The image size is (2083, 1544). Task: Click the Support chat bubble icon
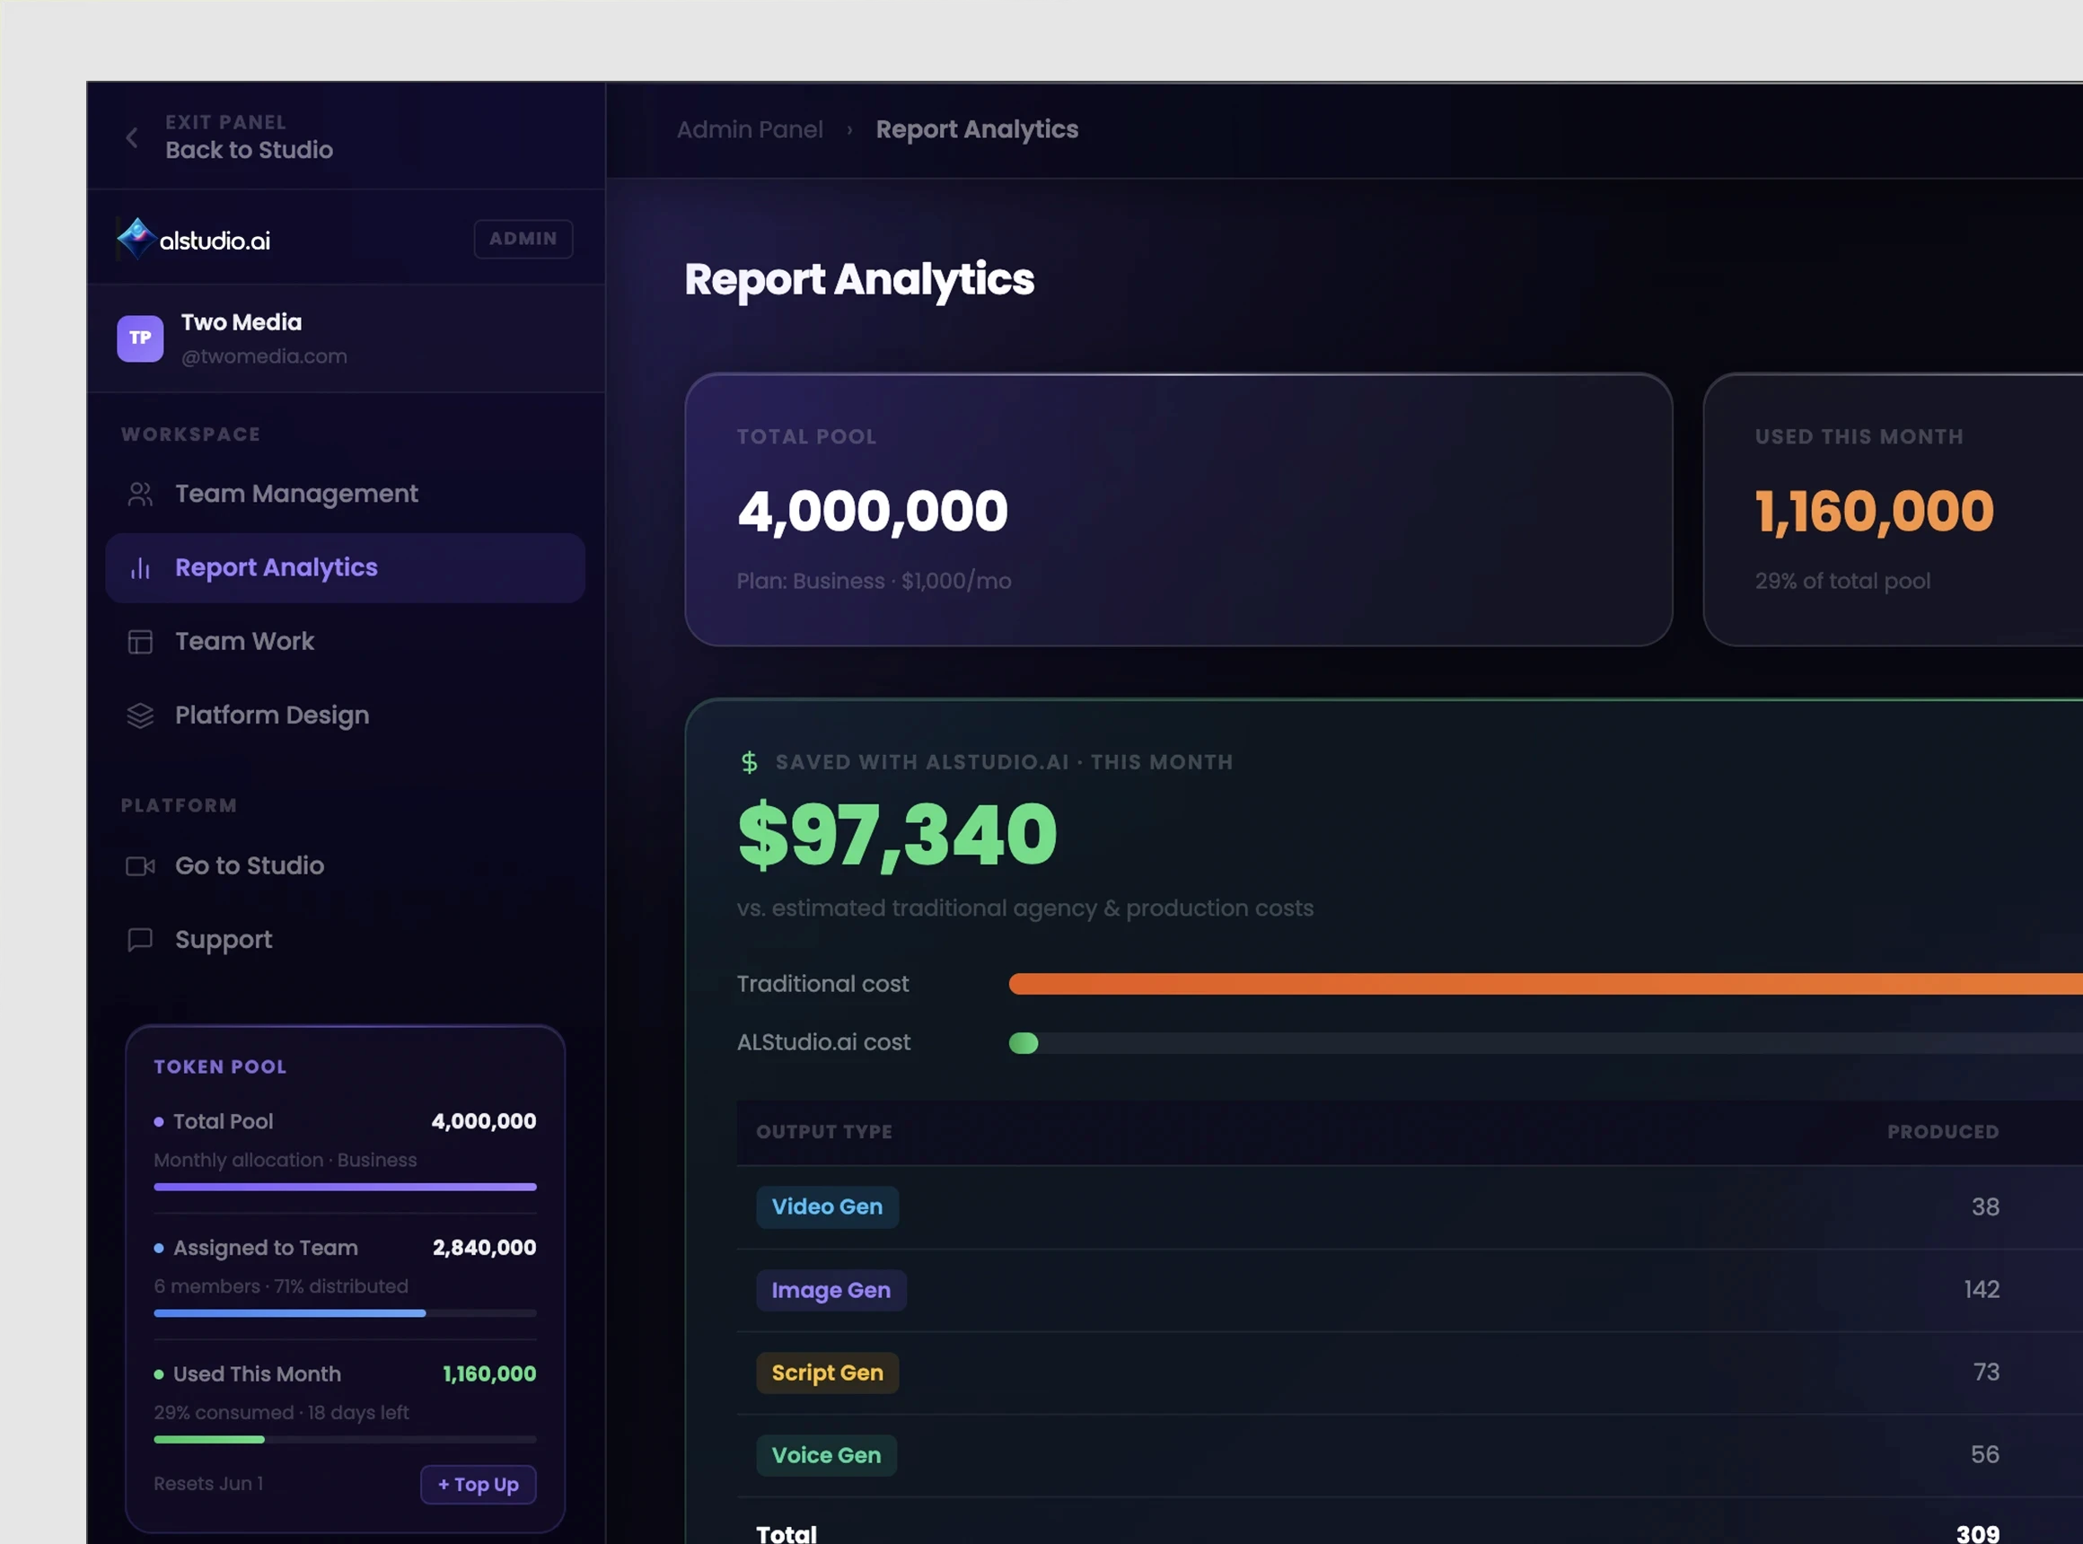pyautogui.click(x=140, y=939)
